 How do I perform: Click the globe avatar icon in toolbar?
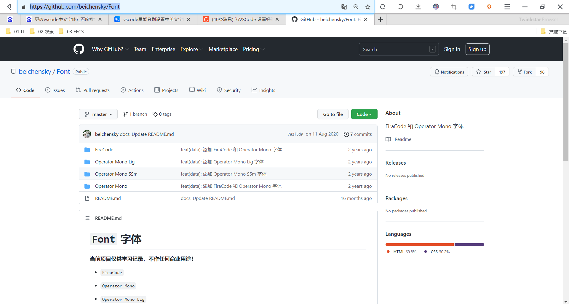[x=436, y=7]
